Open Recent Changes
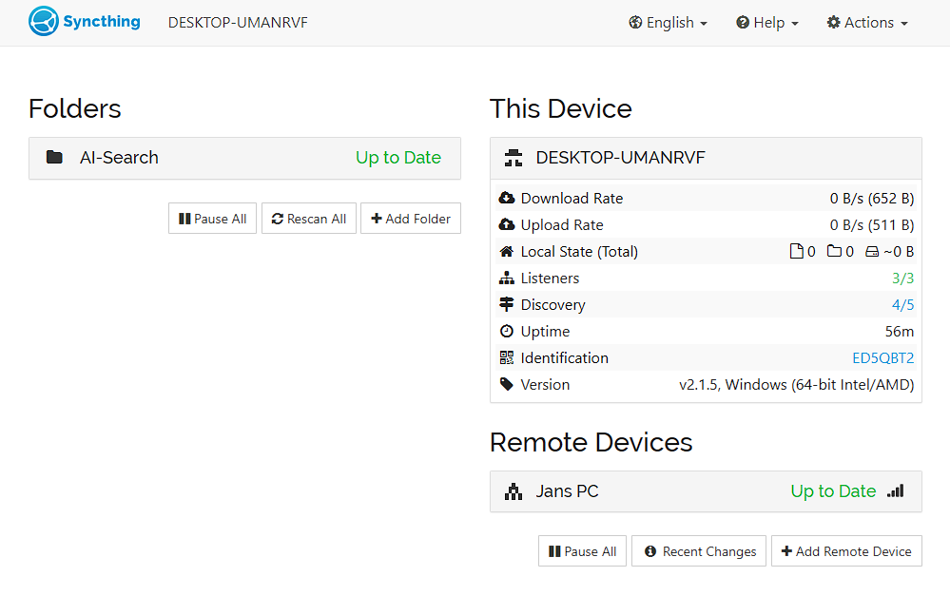The width and height of the screenshot is (950, 615). tap(699, 551)
